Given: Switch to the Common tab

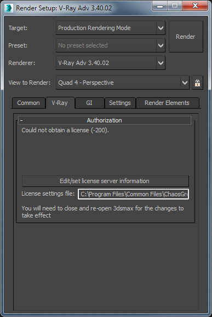Looking at the screenshot, I should [x=28, y=103].
